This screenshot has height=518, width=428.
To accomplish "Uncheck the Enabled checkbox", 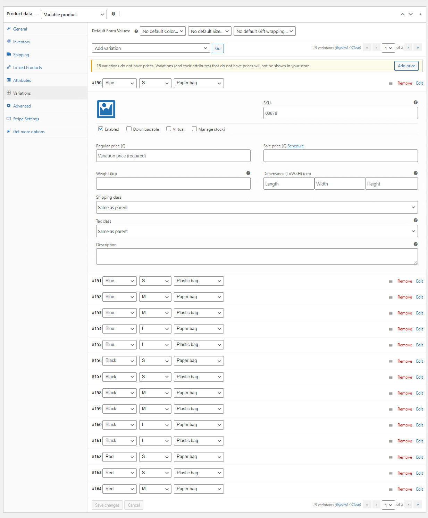I will click(101, 129).
